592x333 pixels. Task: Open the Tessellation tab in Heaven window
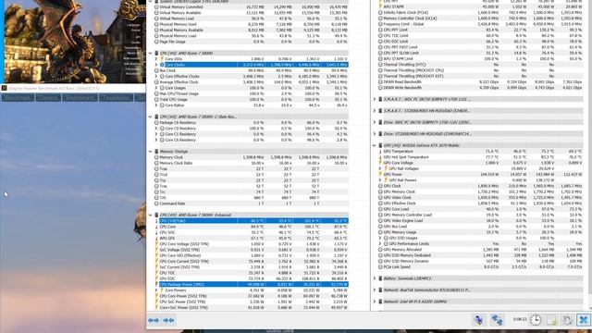[116, 98]
